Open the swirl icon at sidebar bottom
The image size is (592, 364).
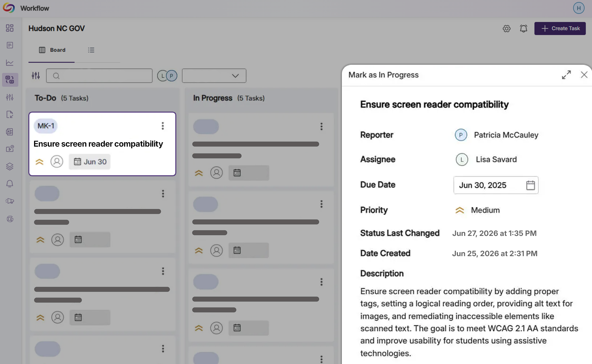[x=10, y=219]
